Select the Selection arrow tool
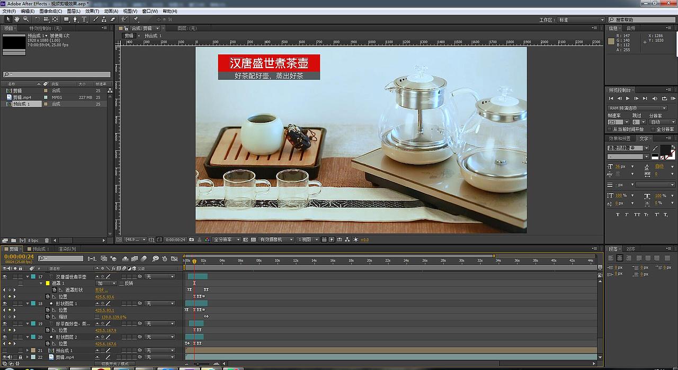The image size is (678, 370). pos(8,19)
